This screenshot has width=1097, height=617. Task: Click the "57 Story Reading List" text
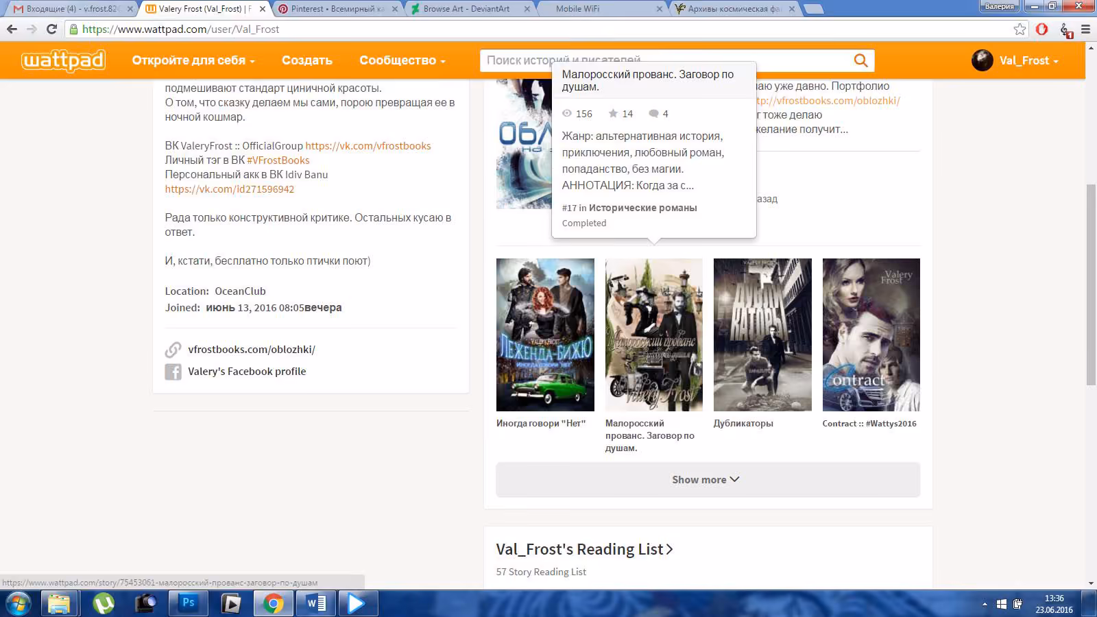[x=541, y=572]
